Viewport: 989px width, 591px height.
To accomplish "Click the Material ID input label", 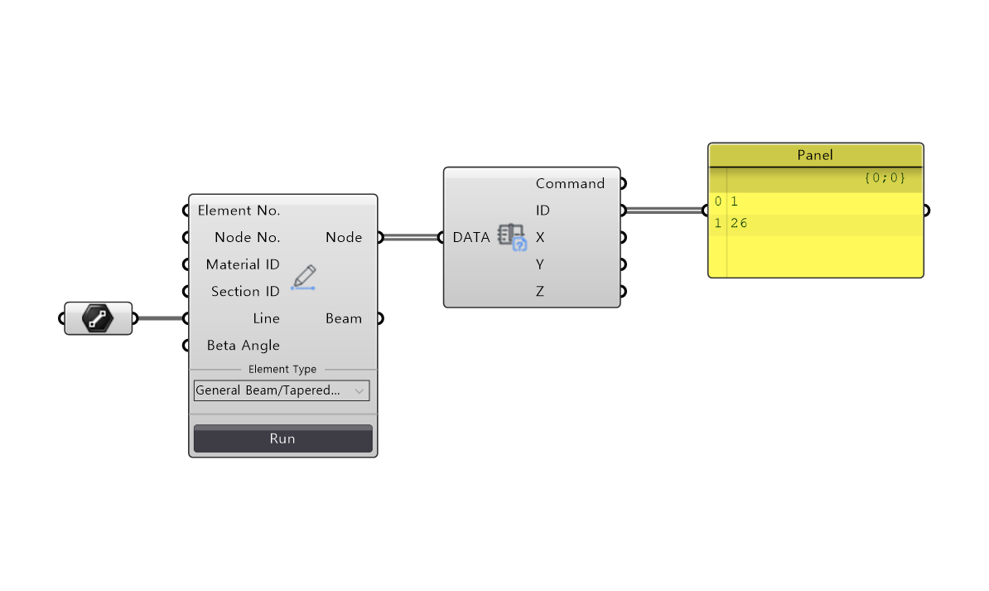I will pyautogui.click(x=243, y=264).
